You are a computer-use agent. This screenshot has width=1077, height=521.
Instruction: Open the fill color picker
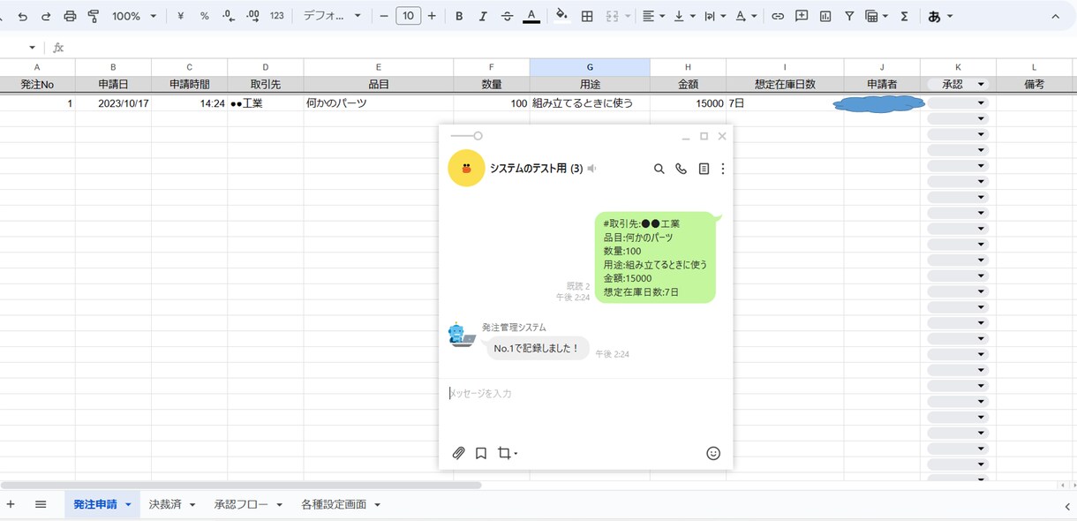click(561, 16)
